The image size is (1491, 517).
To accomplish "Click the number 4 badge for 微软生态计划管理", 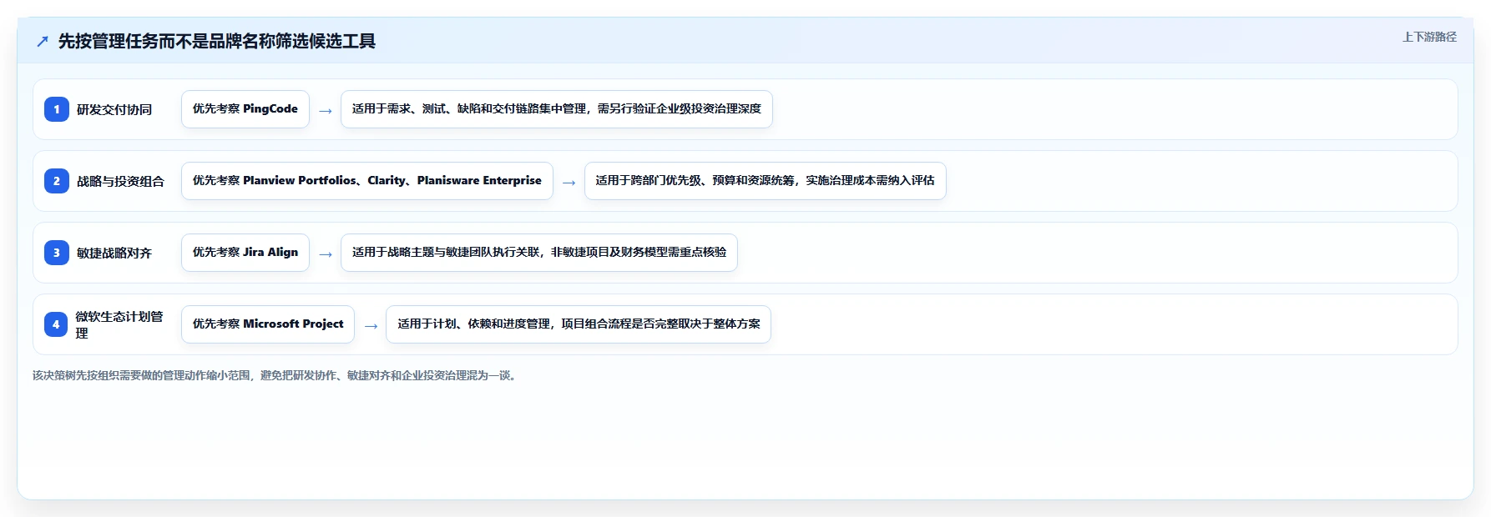I will [x=56, y=324].
